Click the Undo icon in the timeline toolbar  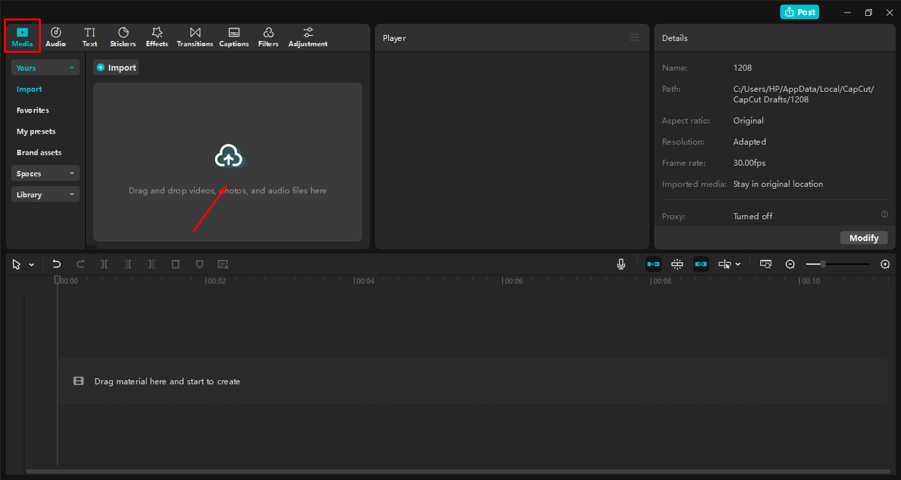[56, 263]
